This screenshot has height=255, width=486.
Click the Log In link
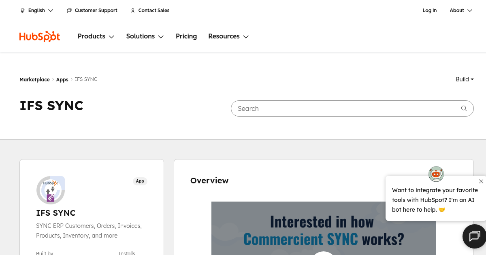coord(430,11)
